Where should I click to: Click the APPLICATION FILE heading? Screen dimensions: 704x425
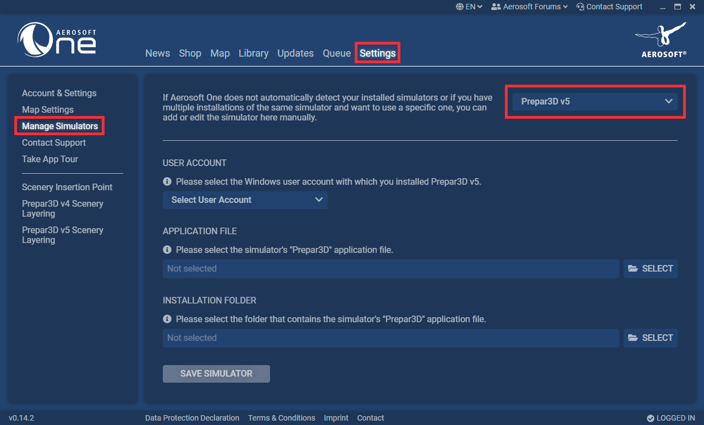200,231
